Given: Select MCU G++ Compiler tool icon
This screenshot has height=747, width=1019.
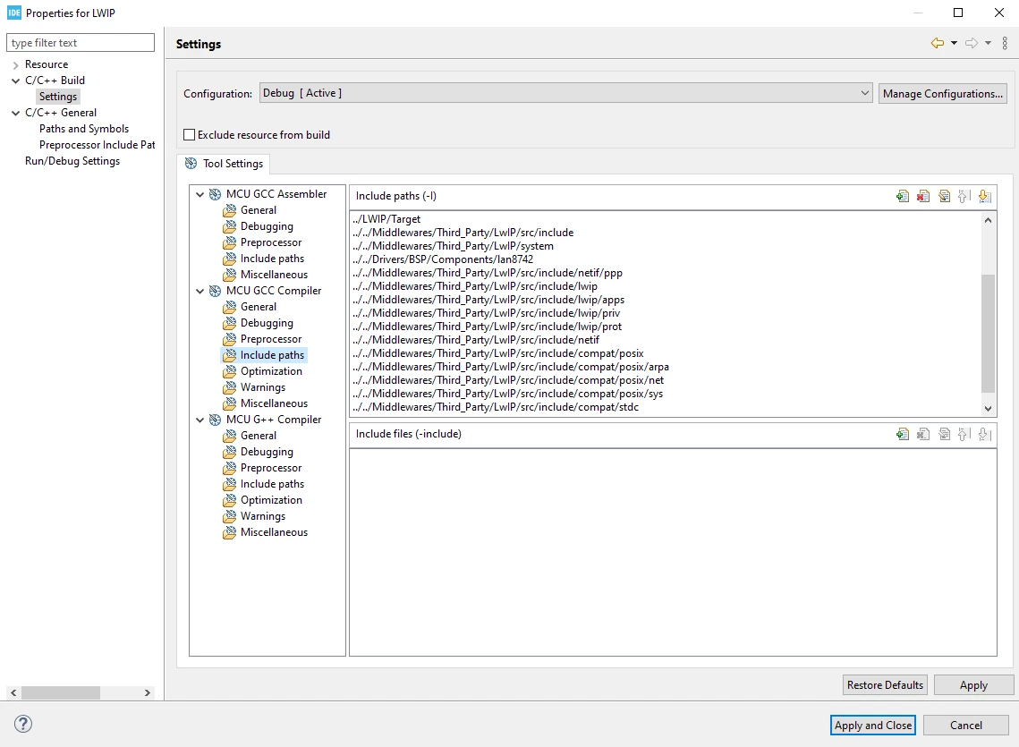Looking at the screenshot, I should [x=215, y=420].
